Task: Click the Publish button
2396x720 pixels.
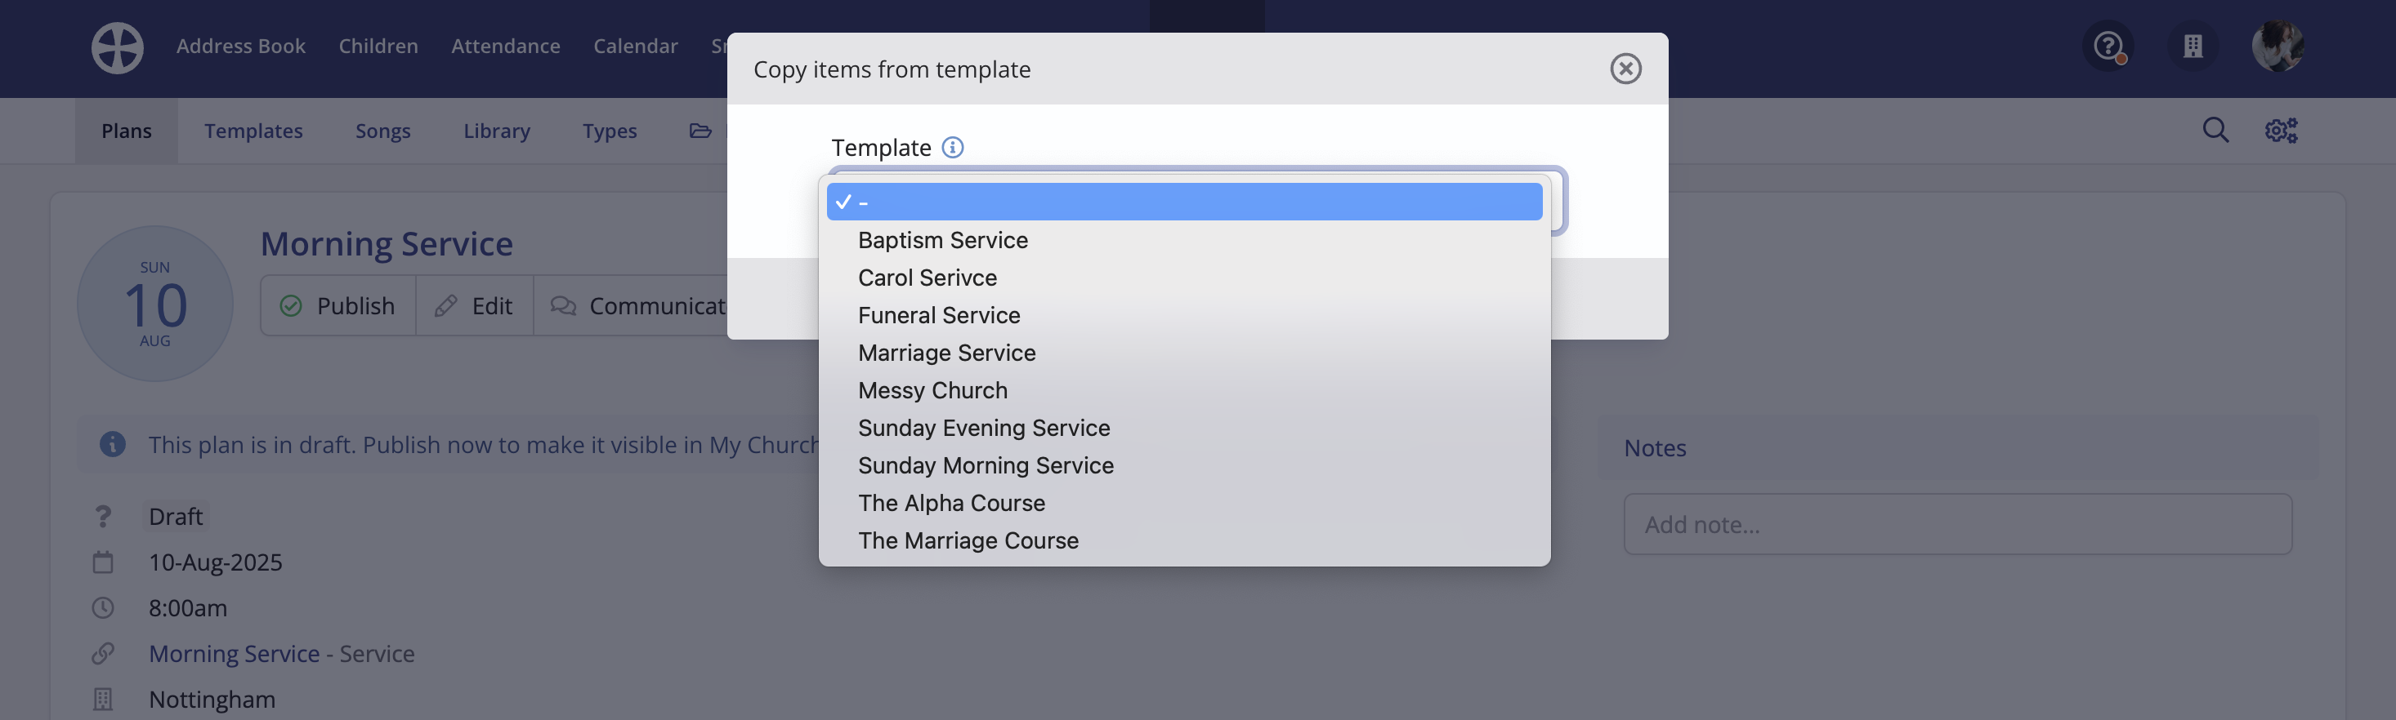Action: (337, 305)
